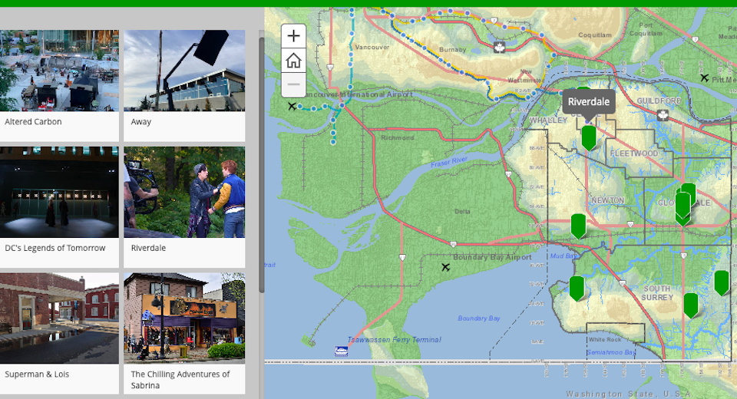Select the stacked green markers near Cloverdale
Viewport: 737px width, 399px height.
pos(684,204)
